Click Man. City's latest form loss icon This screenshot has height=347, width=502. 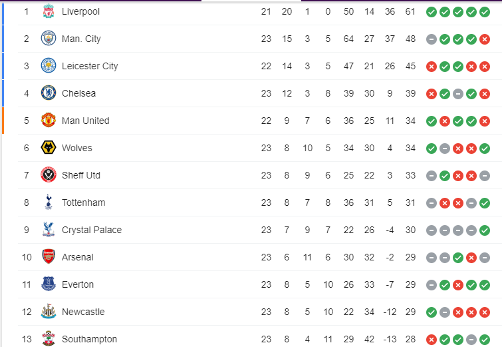[x=485, y=39]
